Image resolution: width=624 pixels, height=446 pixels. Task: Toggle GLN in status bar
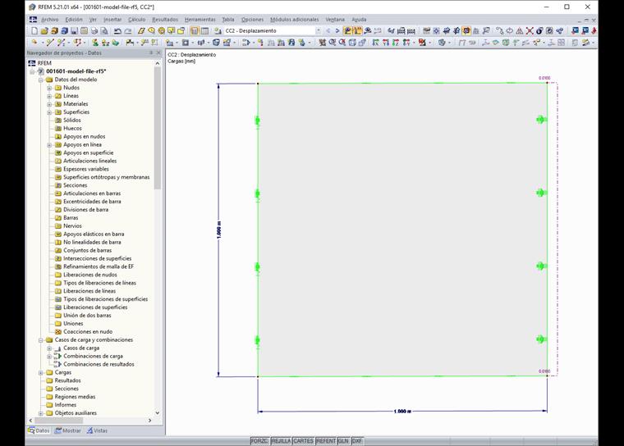343,441
